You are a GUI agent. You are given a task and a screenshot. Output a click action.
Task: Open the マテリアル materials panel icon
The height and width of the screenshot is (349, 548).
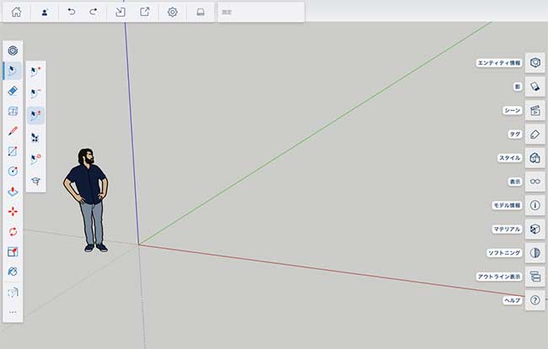point(535,229)
